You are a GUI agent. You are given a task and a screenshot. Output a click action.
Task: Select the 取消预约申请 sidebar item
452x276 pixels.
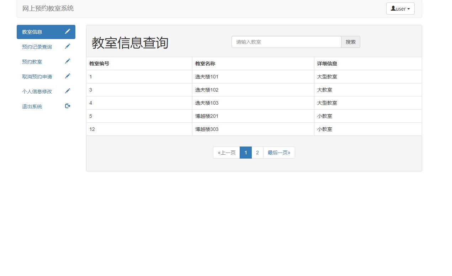click(x=37, y=76)
